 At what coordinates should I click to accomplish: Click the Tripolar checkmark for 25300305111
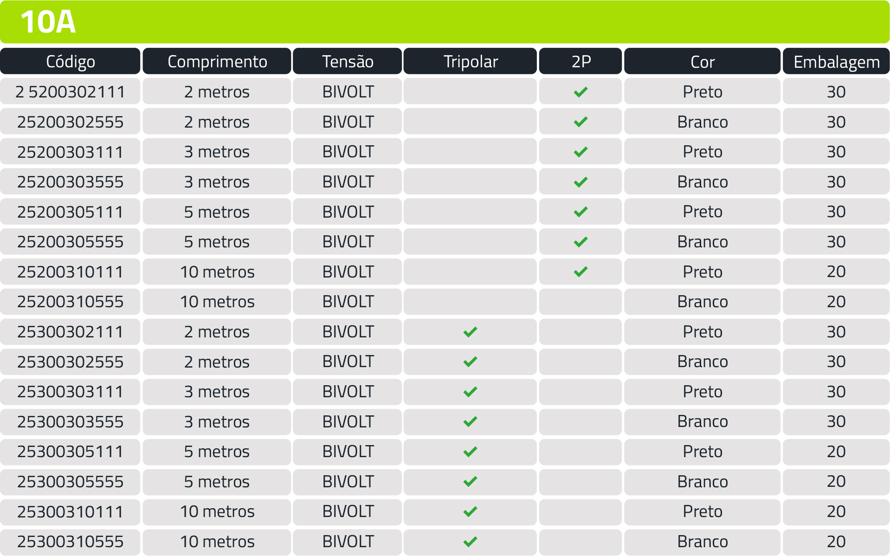pyautogui.click(x=470, y=452)
